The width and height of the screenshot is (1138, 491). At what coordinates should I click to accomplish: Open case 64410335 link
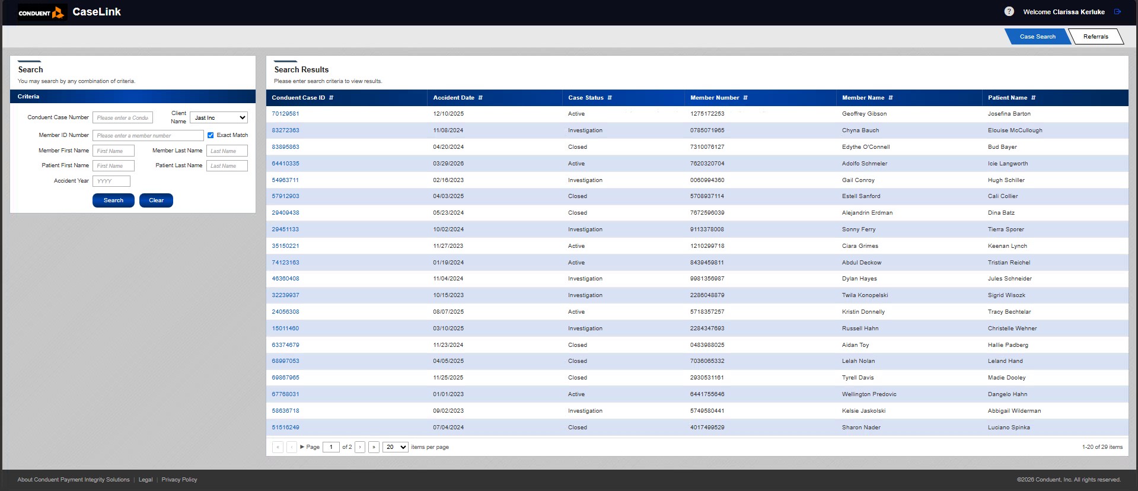[285, 164]
